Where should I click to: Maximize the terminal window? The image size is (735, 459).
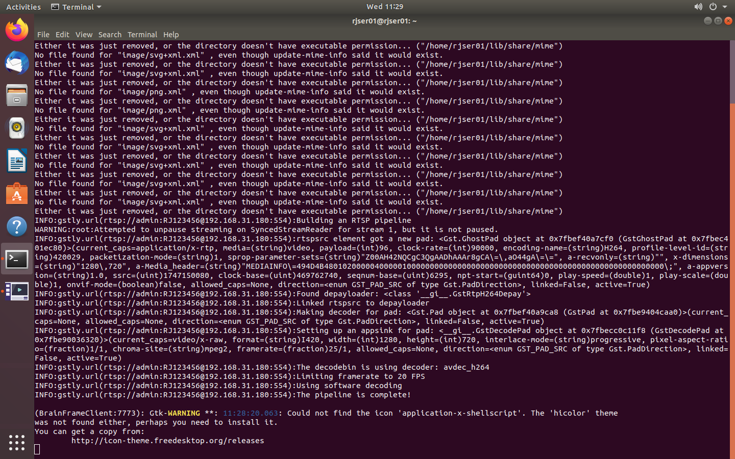718,21
